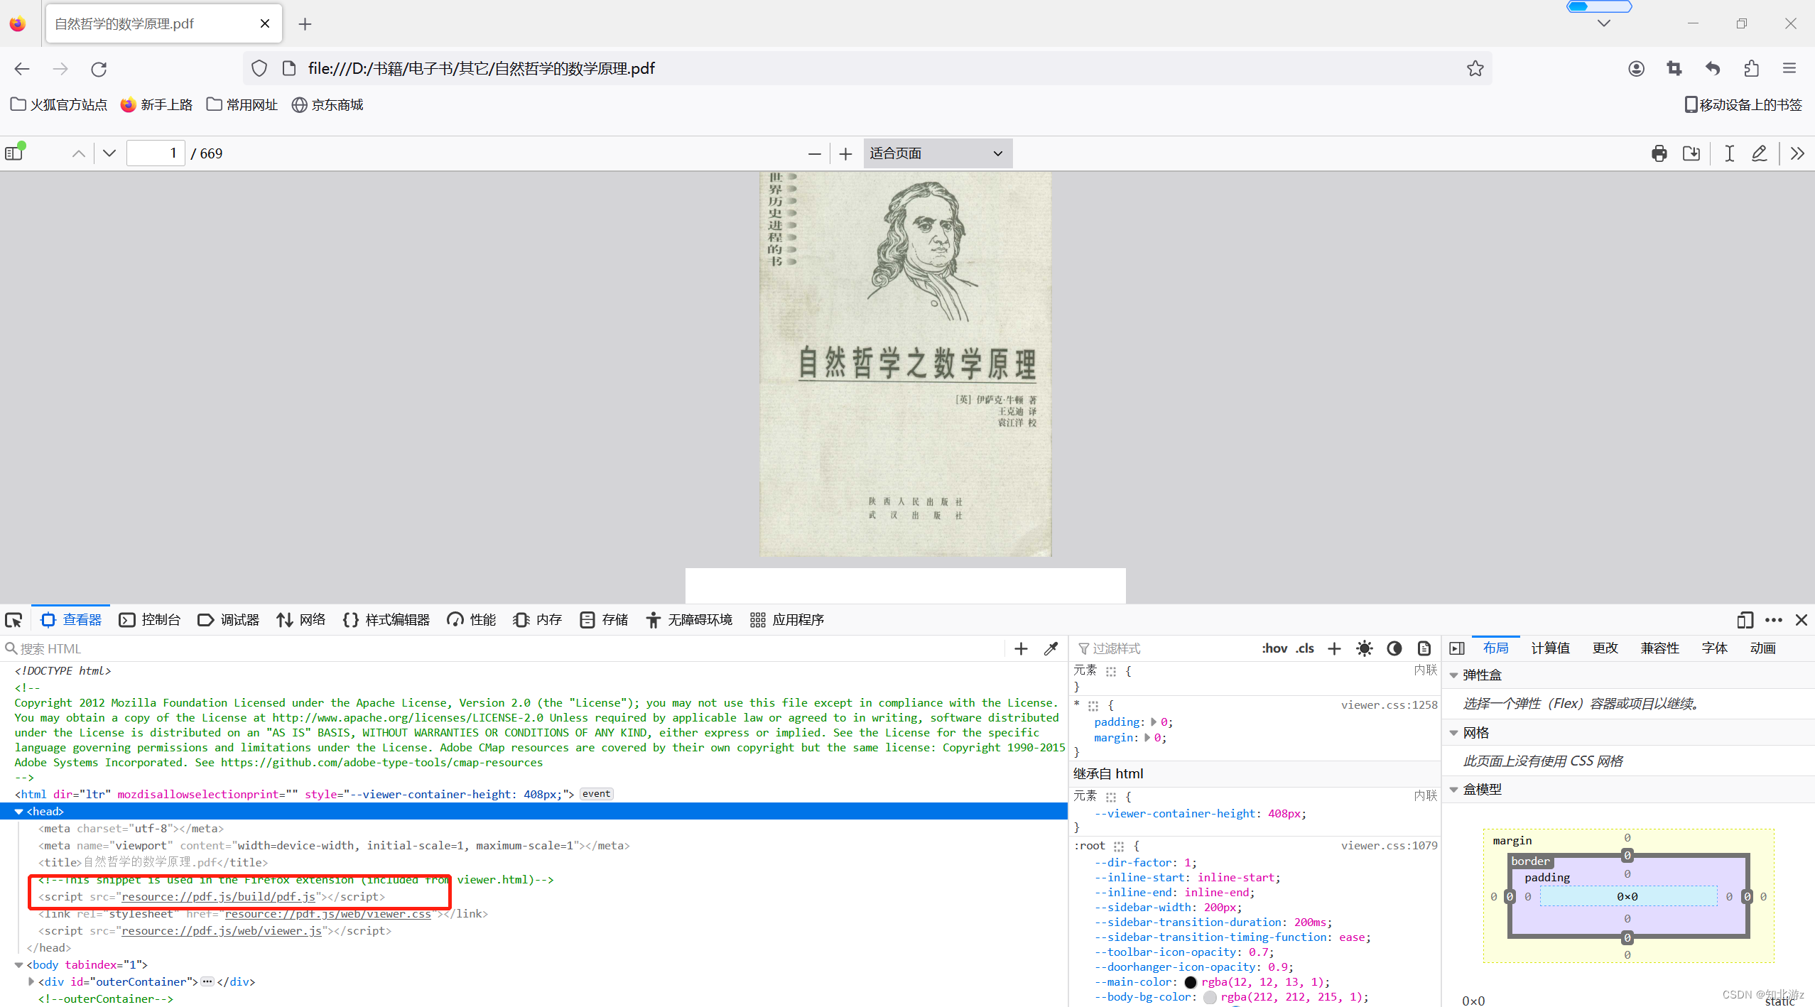Click the event badge on html
1815x1007 pixels.
pyautogui.click(x=596, y=794)
